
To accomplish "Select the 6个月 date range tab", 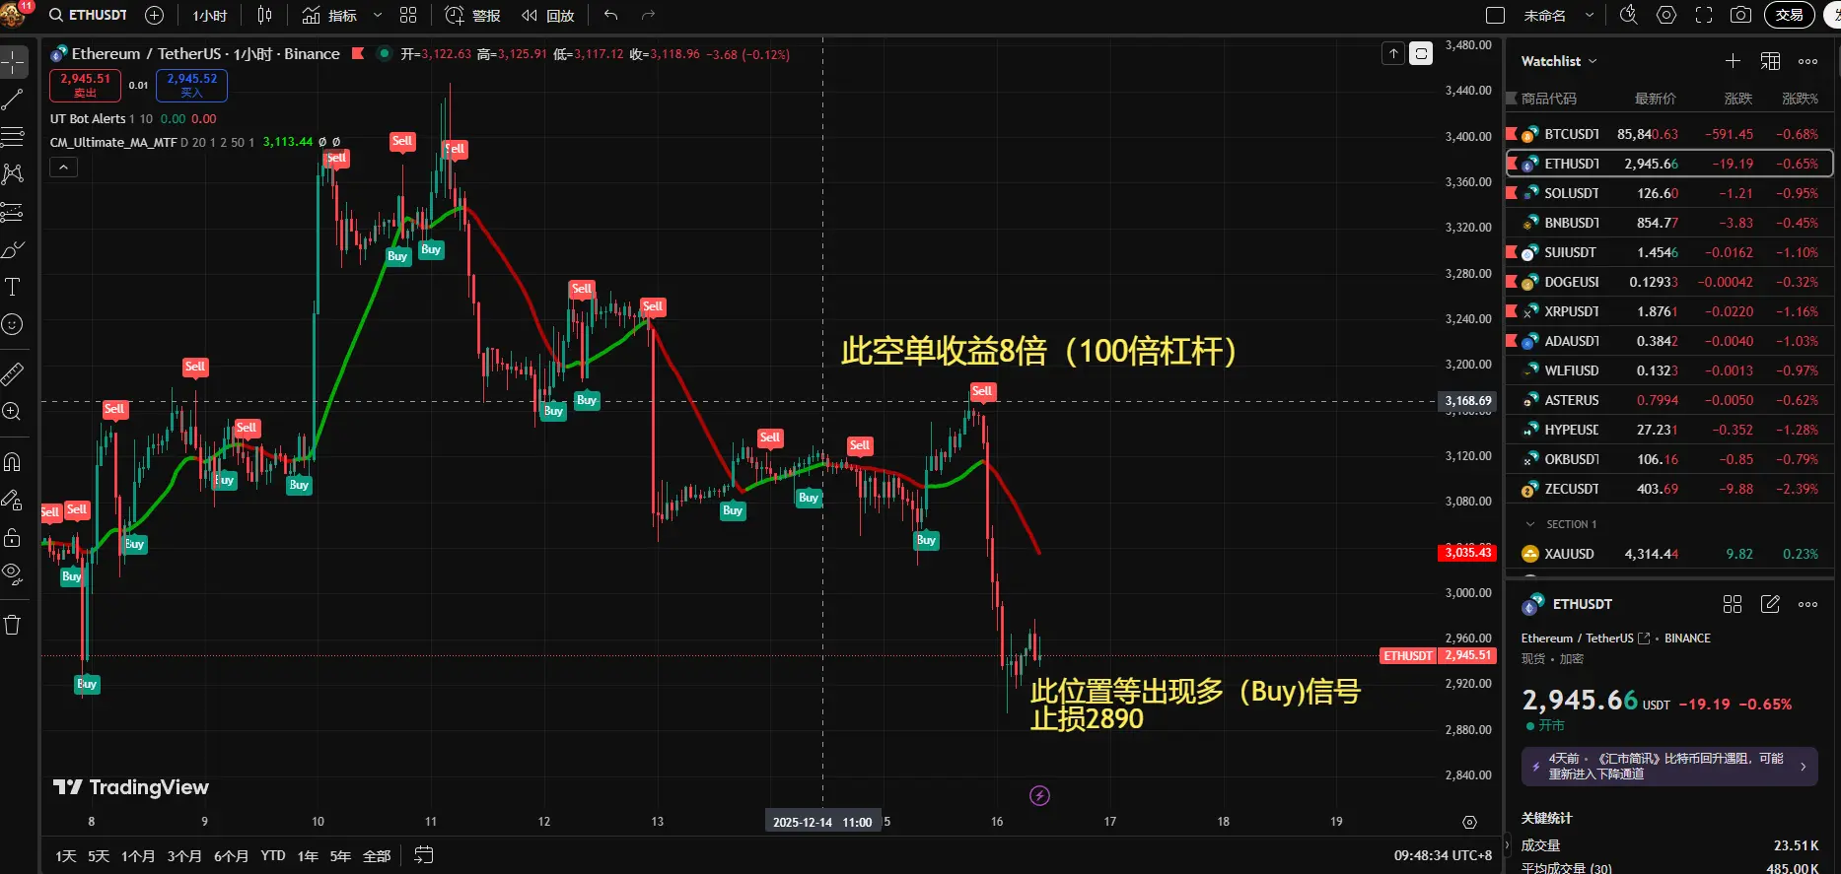I will pos(231,855).
